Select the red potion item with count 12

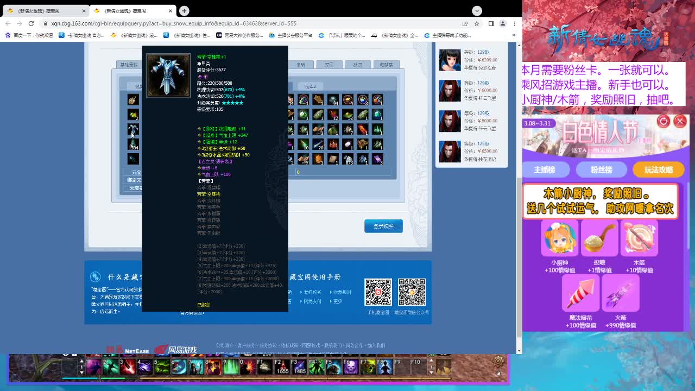point(333,115)
